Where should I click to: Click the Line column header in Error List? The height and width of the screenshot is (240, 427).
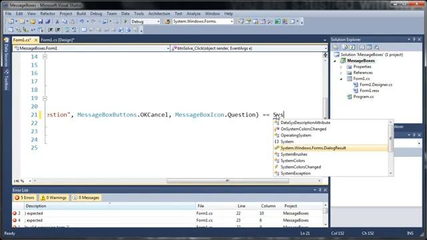tap(248, 206)
